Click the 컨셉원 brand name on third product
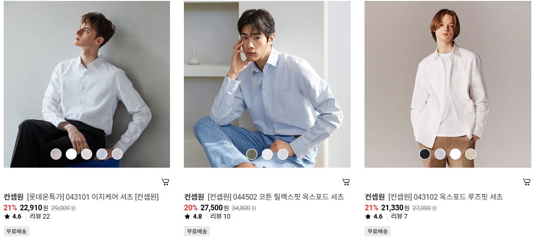This screenshot has height=239, width=535. 375,197
